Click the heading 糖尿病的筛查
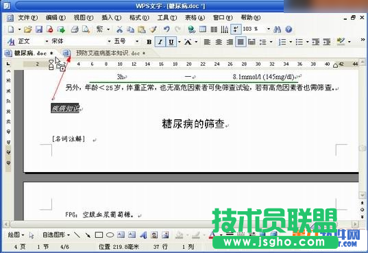 (193, 123)
